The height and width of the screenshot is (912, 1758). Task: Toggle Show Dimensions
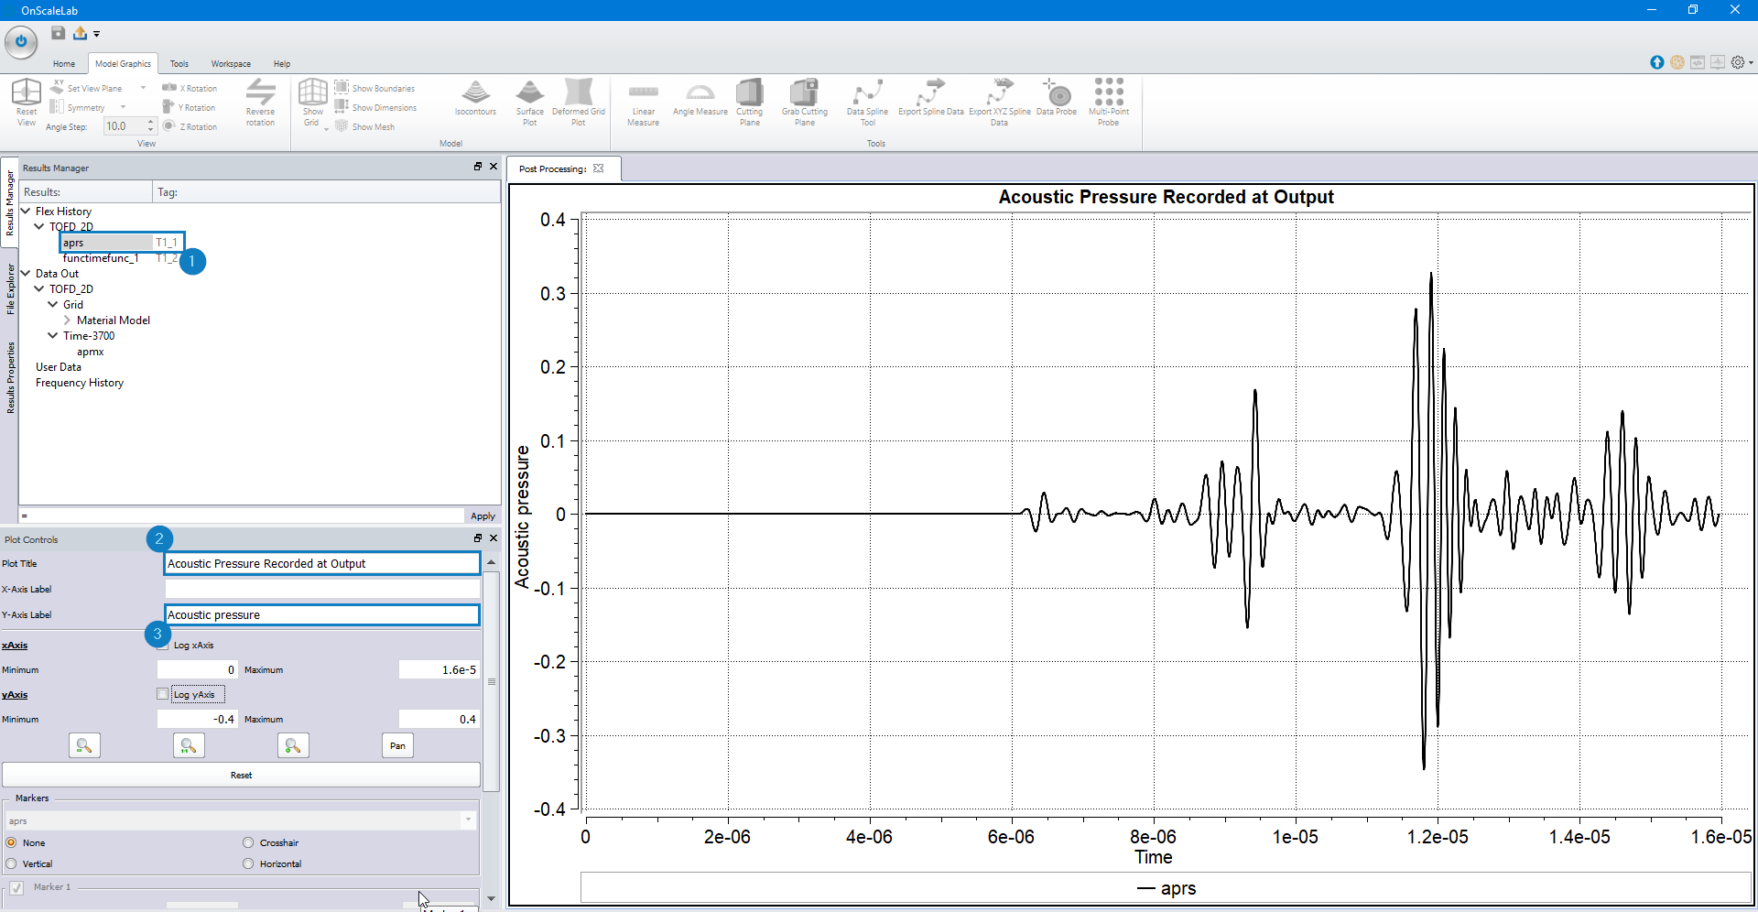[375, 107]
